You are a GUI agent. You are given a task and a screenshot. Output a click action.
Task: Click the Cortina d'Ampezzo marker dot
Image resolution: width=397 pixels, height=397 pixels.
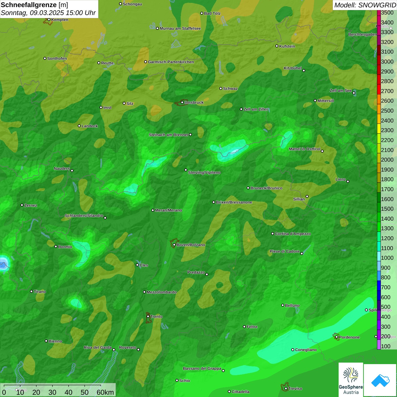click(273, 234)
